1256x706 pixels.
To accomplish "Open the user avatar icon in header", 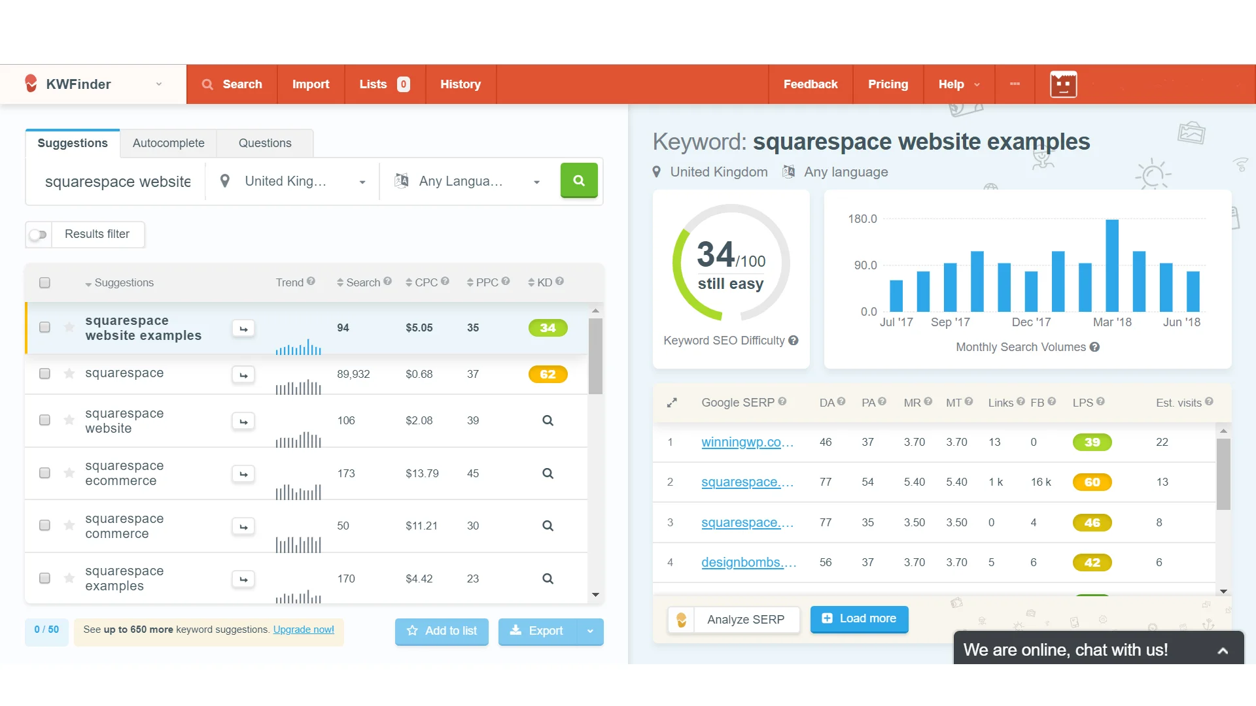I will pyautogui.click(x=1063, y=84).
